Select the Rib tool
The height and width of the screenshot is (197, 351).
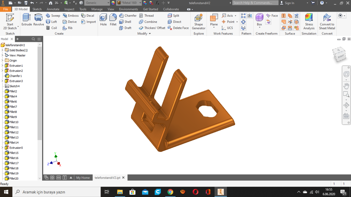pos(68,28)
